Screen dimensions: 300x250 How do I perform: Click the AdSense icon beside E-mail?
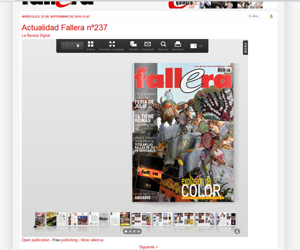(271, 16)
